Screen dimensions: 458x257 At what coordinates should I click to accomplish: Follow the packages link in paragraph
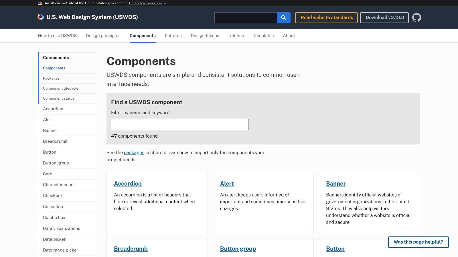[x=134, y=152]
